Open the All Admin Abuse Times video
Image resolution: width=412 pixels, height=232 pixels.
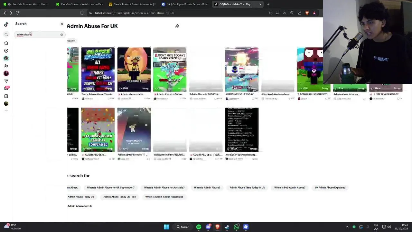[x=98, y=70]
